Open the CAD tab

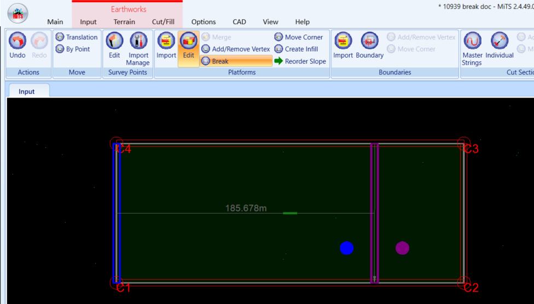pos(239,22)
